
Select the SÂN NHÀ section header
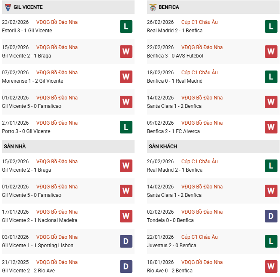pos(15,146)
